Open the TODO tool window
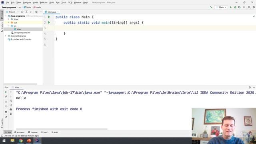The image size is (256, 144). [x=44, y=132]
